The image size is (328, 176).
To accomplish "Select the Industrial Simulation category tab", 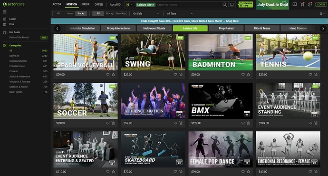I will point(82,28).
